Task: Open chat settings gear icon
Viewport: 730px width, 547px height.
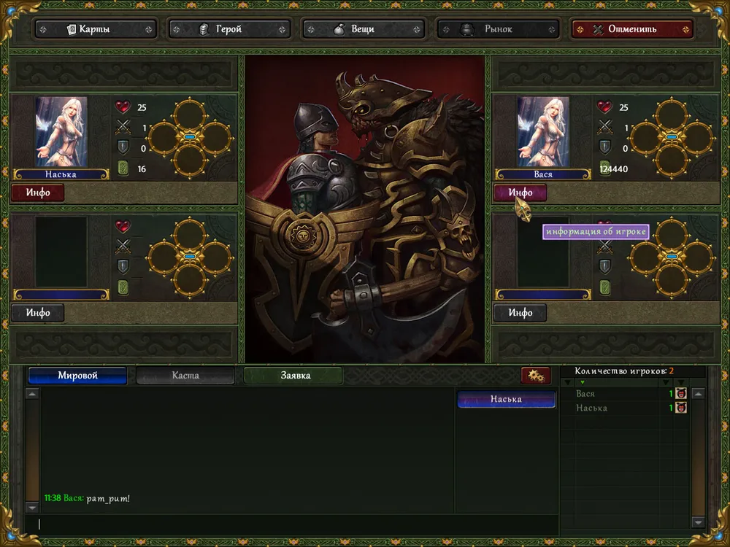Action: click(x=536, y=376)
